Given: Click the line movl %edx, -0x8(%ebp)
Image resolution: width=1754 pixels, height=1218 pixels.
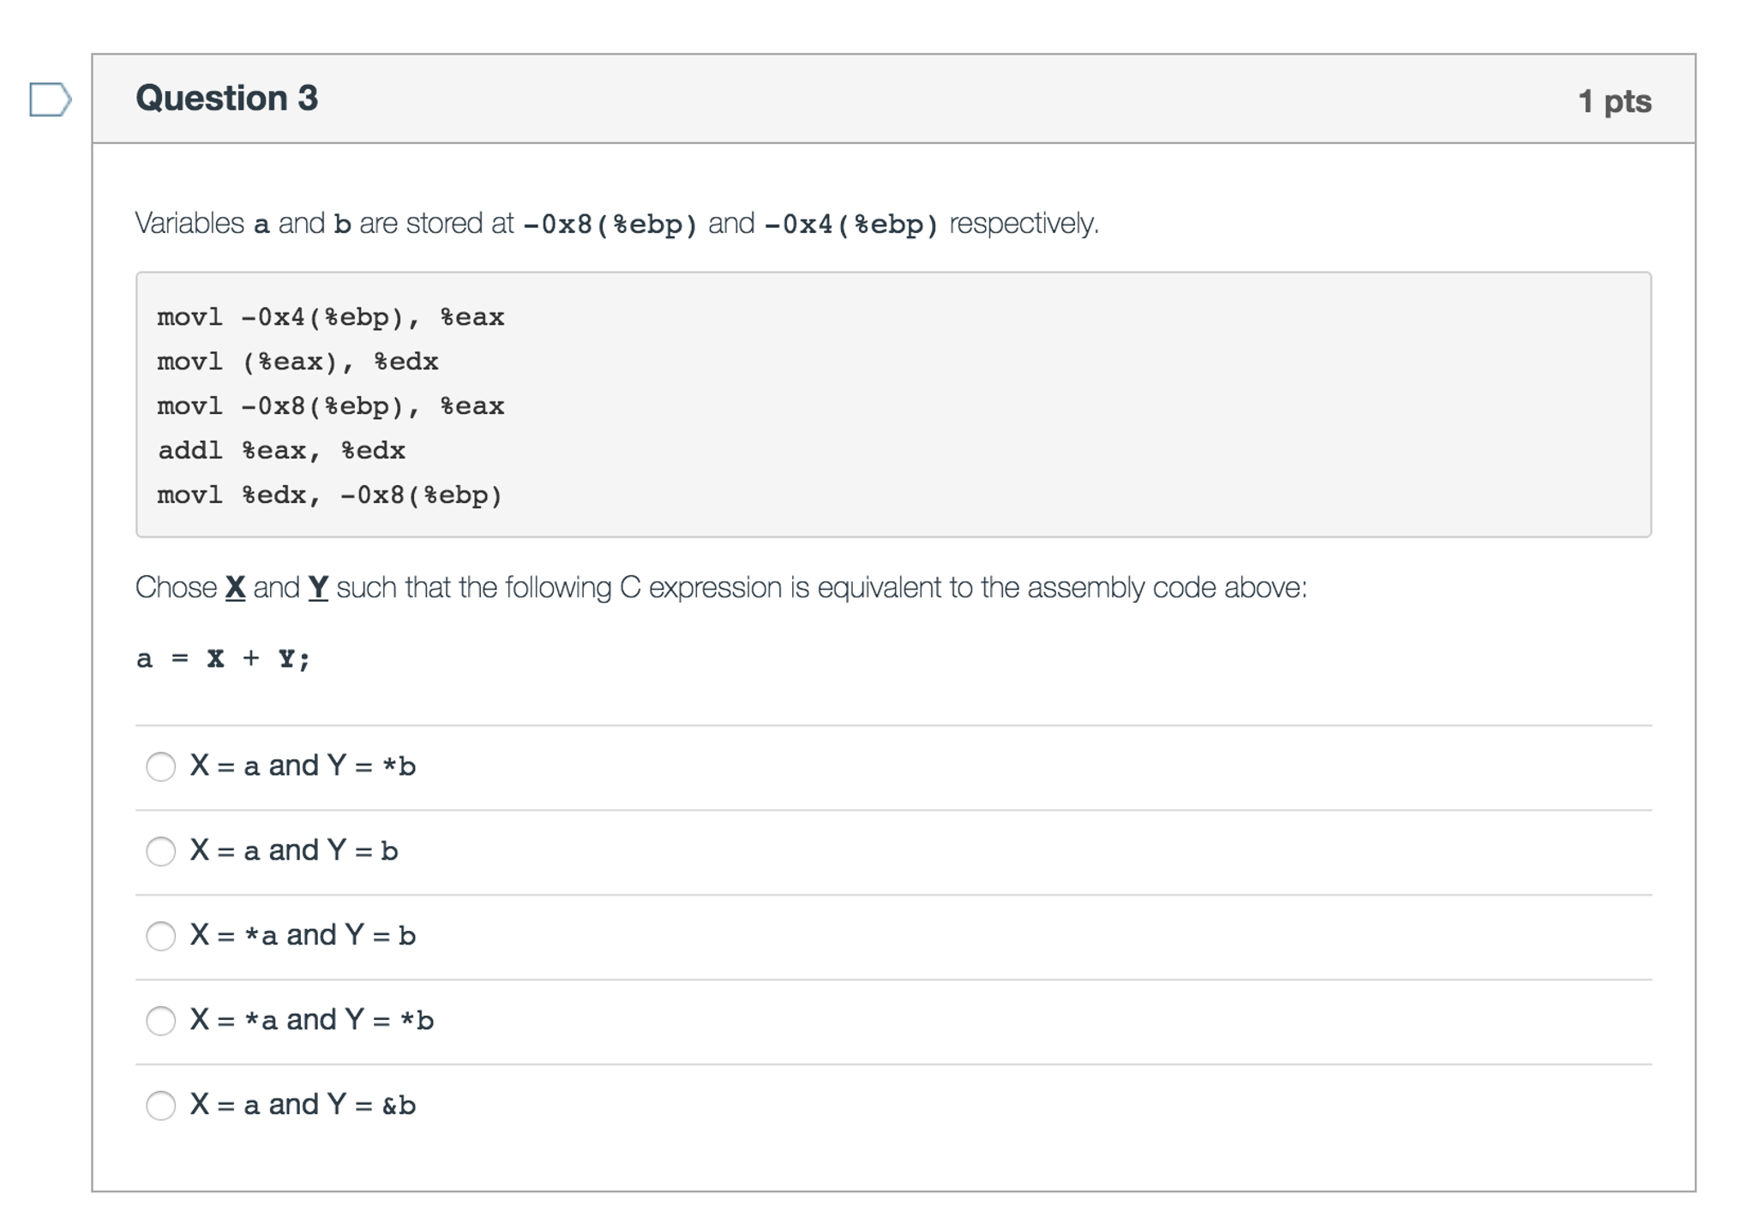Looking at the screenshot, I should (x=330, y=495).
